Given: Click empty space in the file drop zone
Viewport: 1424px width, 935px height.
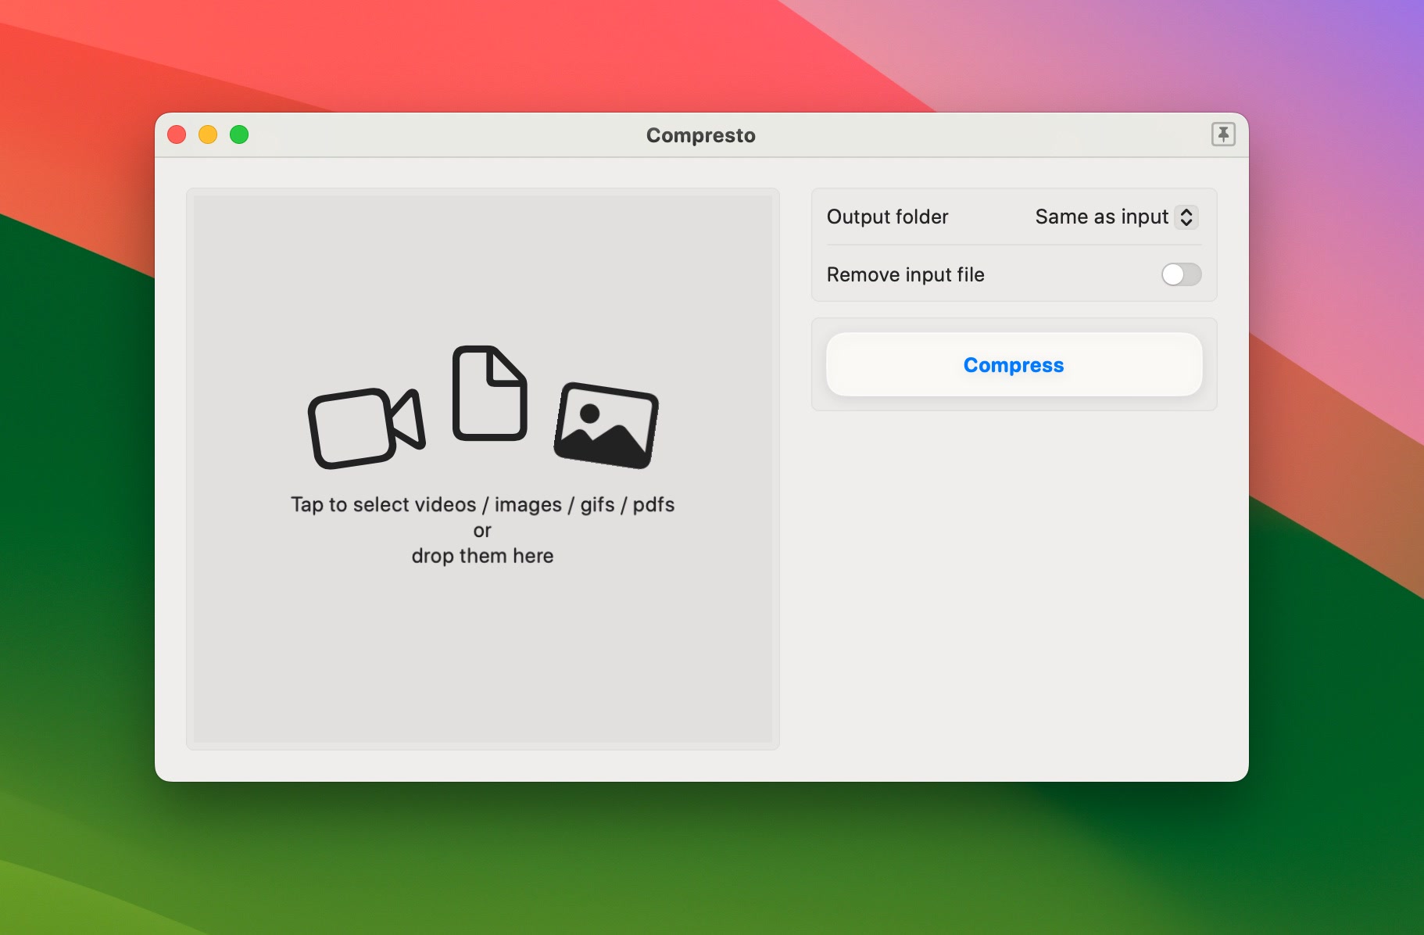Looking at the screenshot, I should [482, 665].
